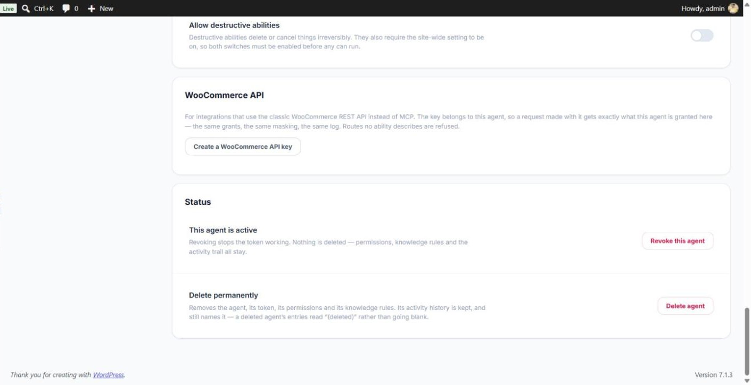Follow the WordPress link in the footer
751x385 pixels.
[x=109, y=375]
